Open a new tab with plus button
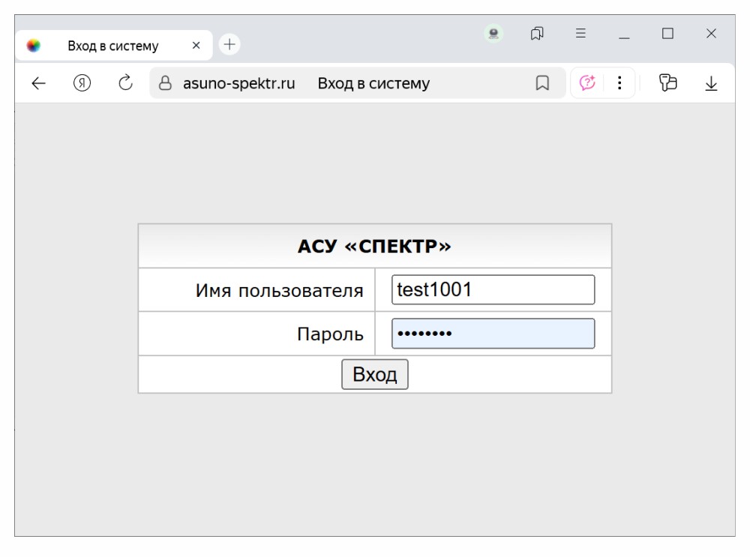 (x=229, y=45)
